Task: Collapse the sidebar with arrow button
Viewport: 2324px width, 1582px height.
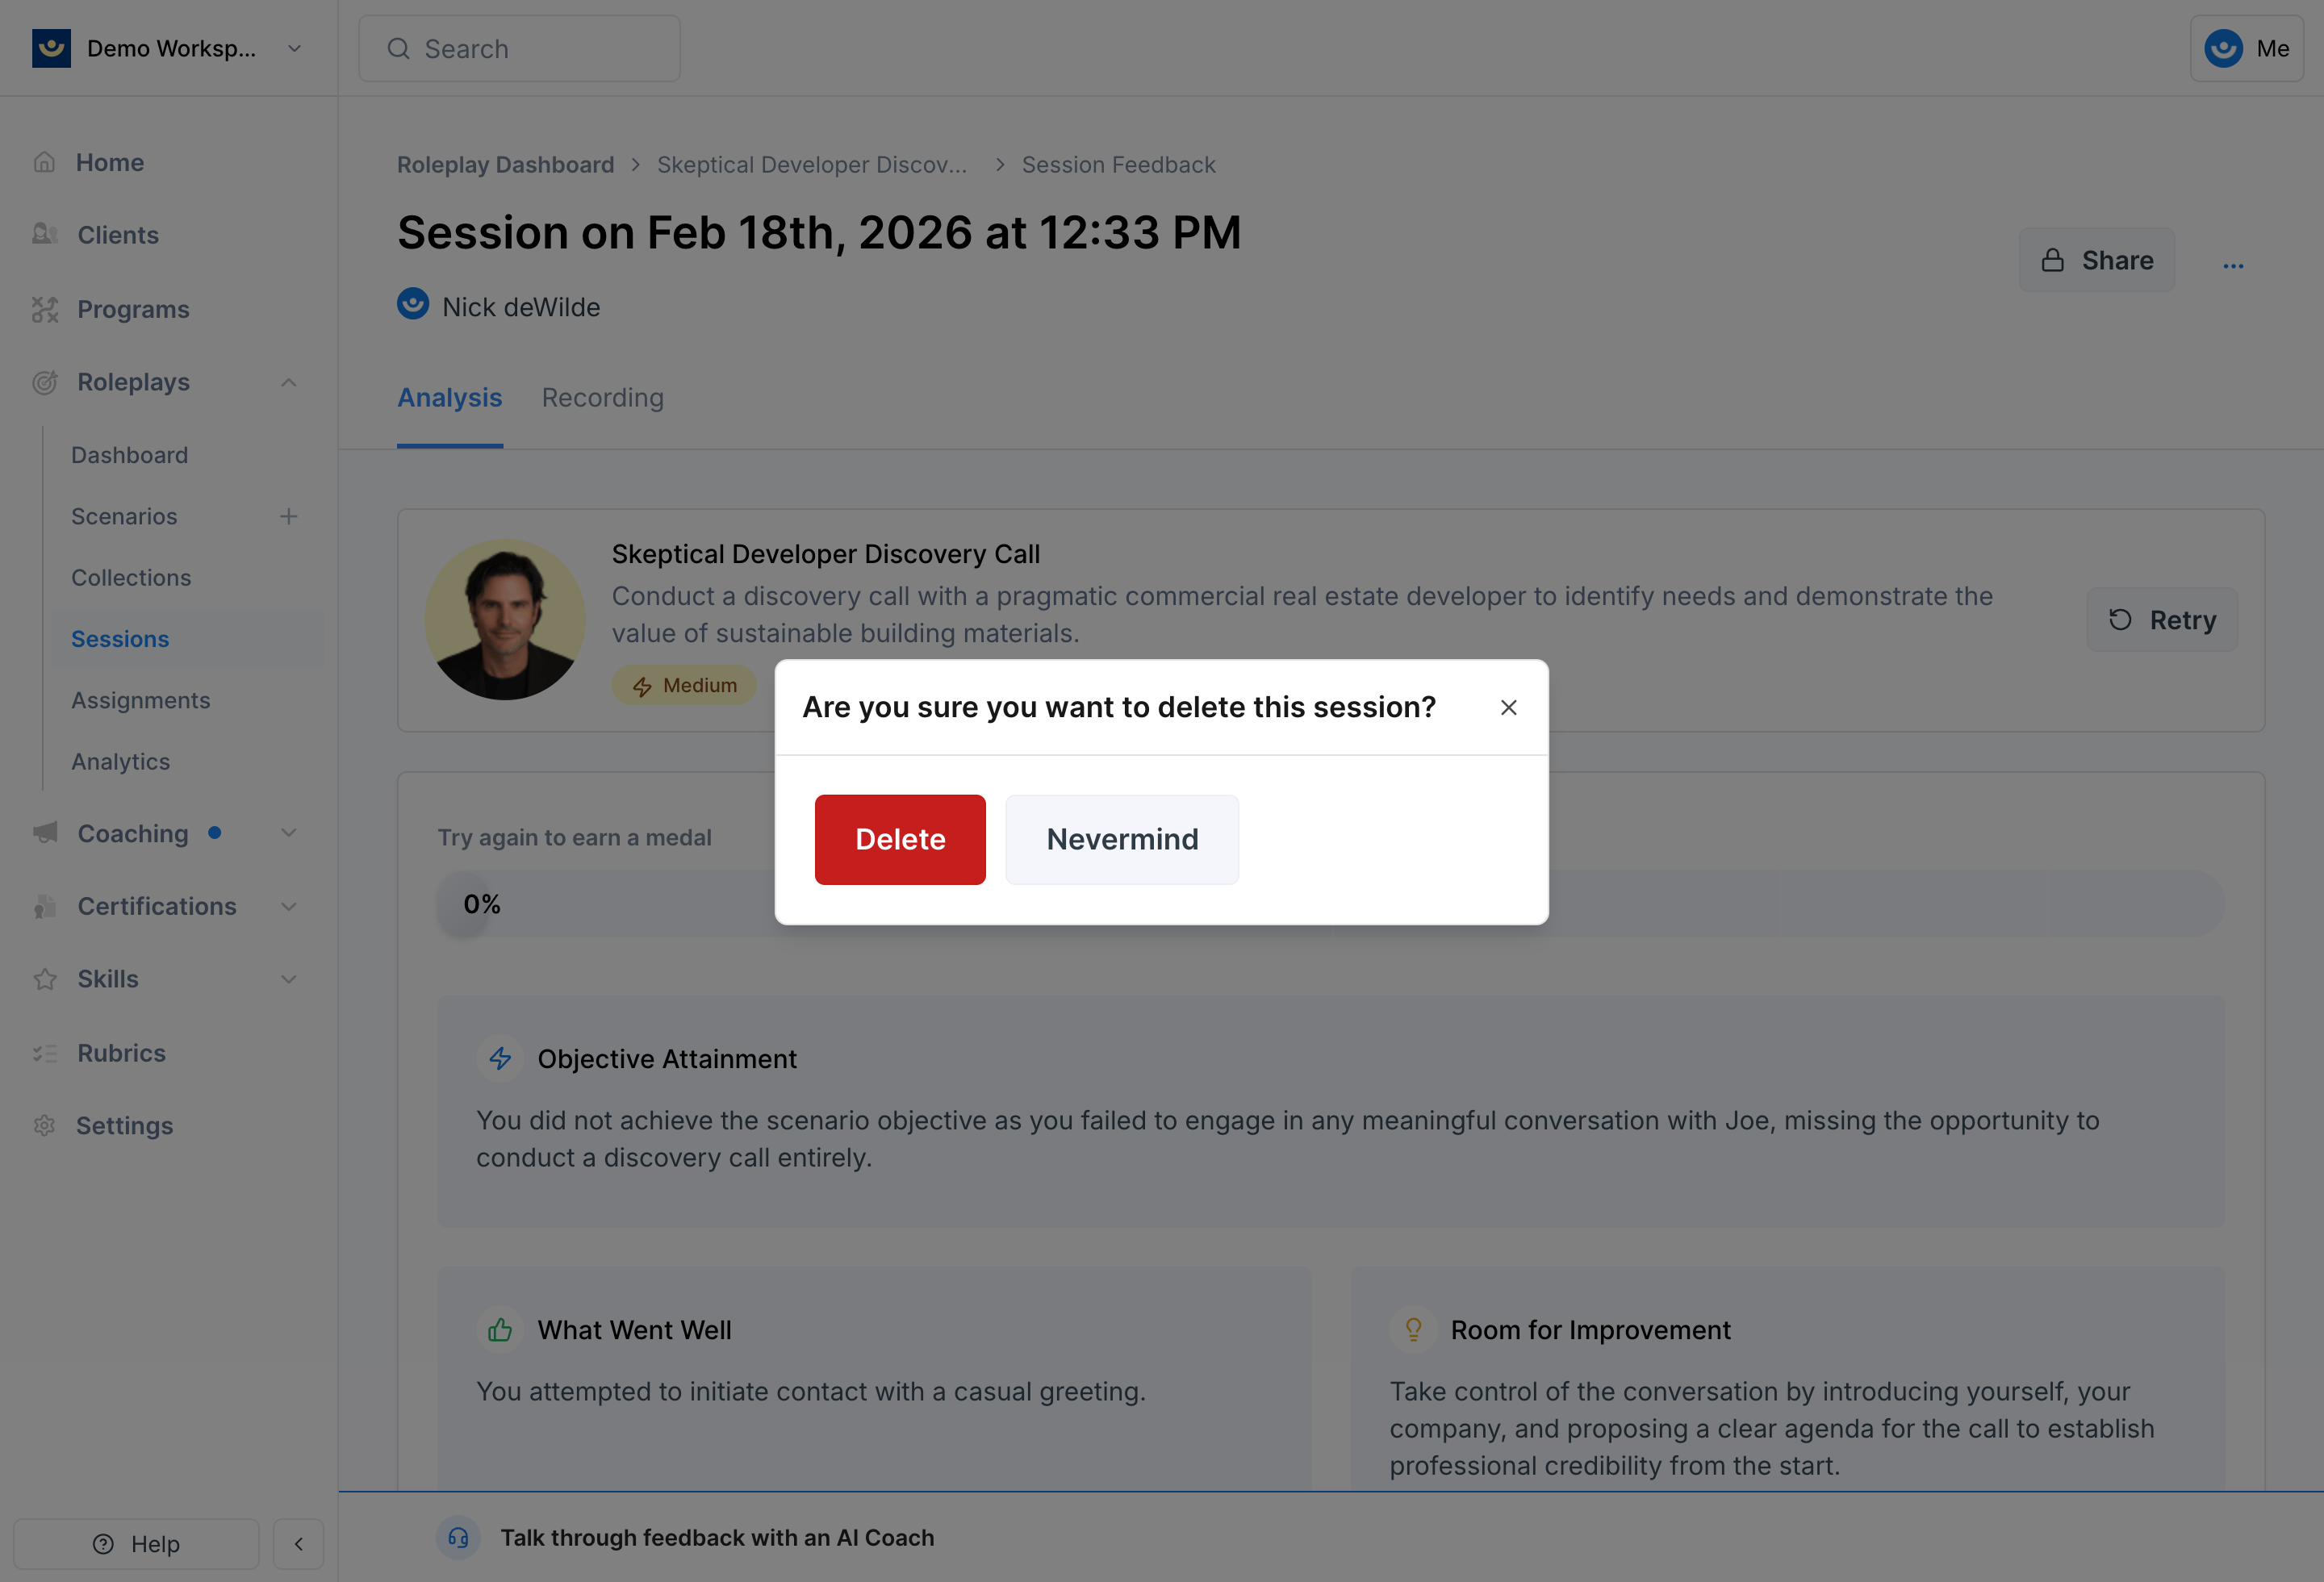Action: pyautogui.click(x=298, y=1544)
